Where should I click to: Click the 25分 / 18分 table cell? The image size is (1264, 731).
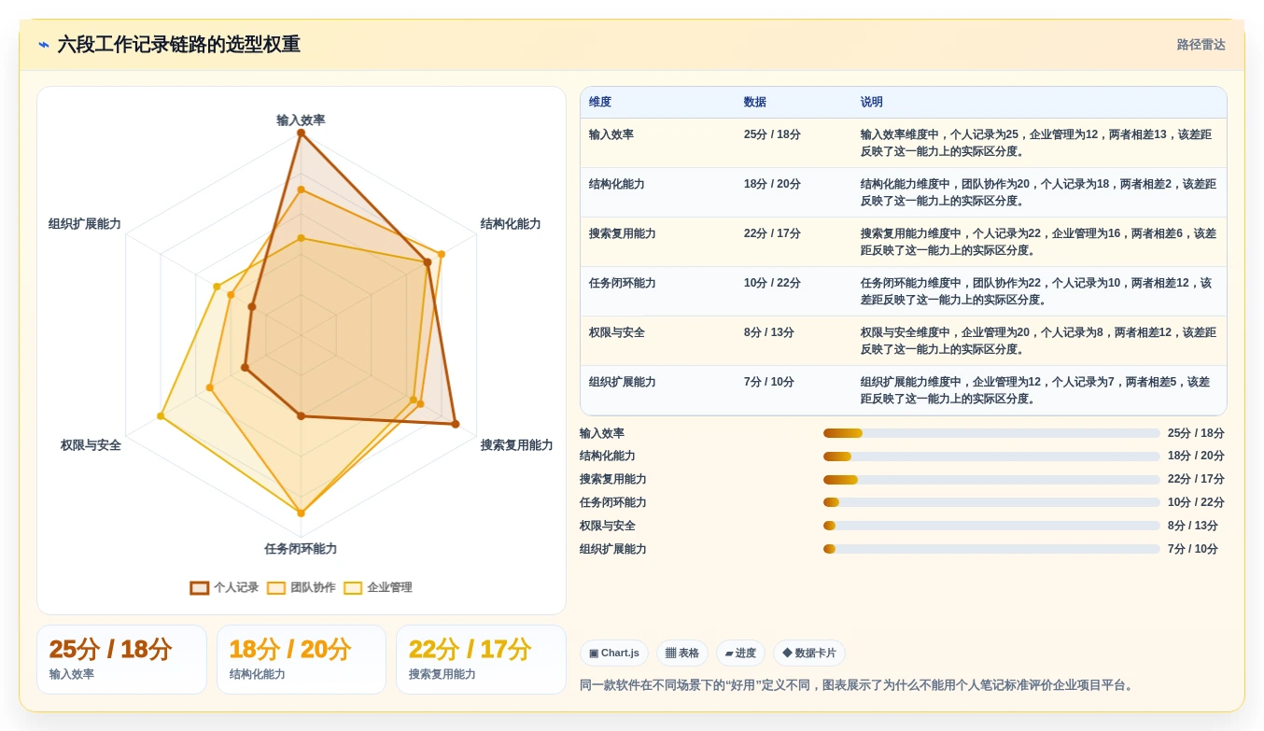click(772, 134)
